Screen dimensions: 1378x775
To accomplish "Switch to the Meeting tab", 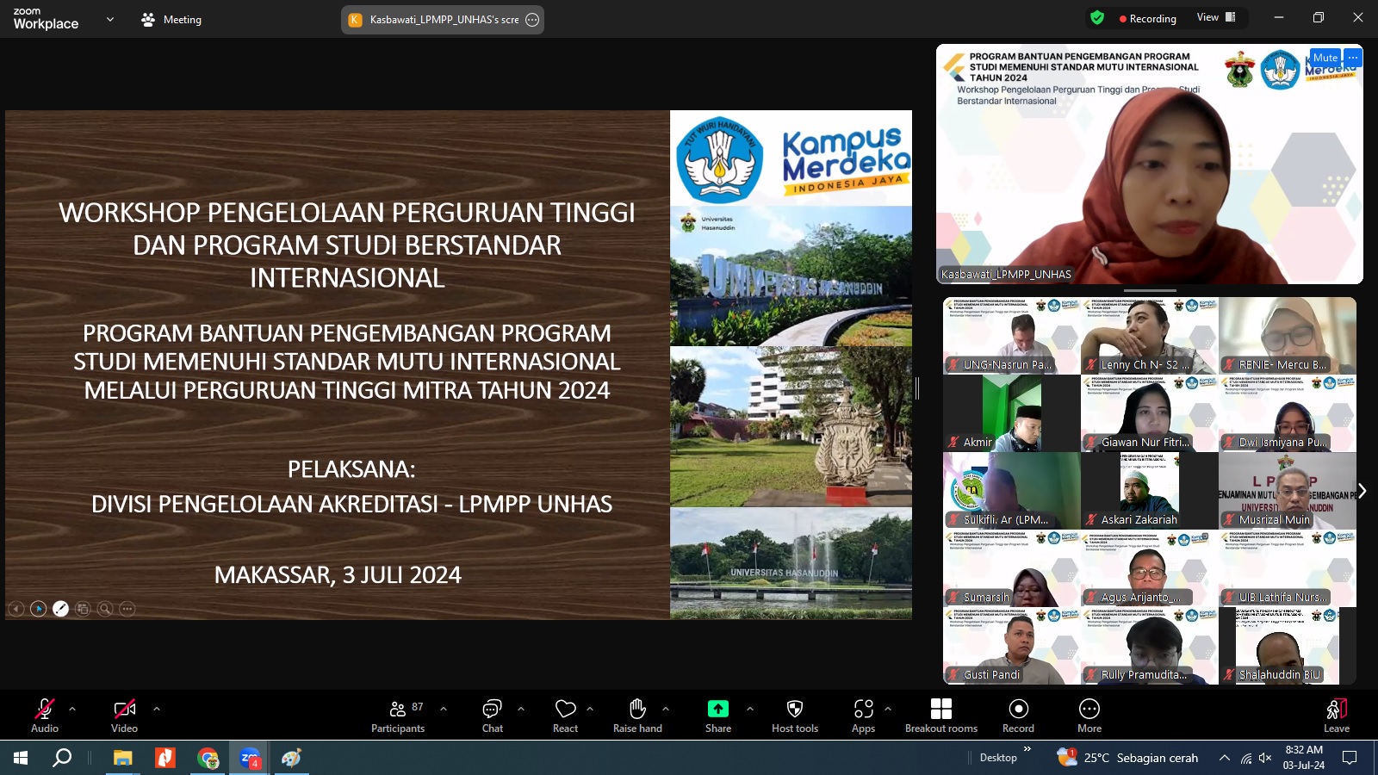I will [171, 19].
